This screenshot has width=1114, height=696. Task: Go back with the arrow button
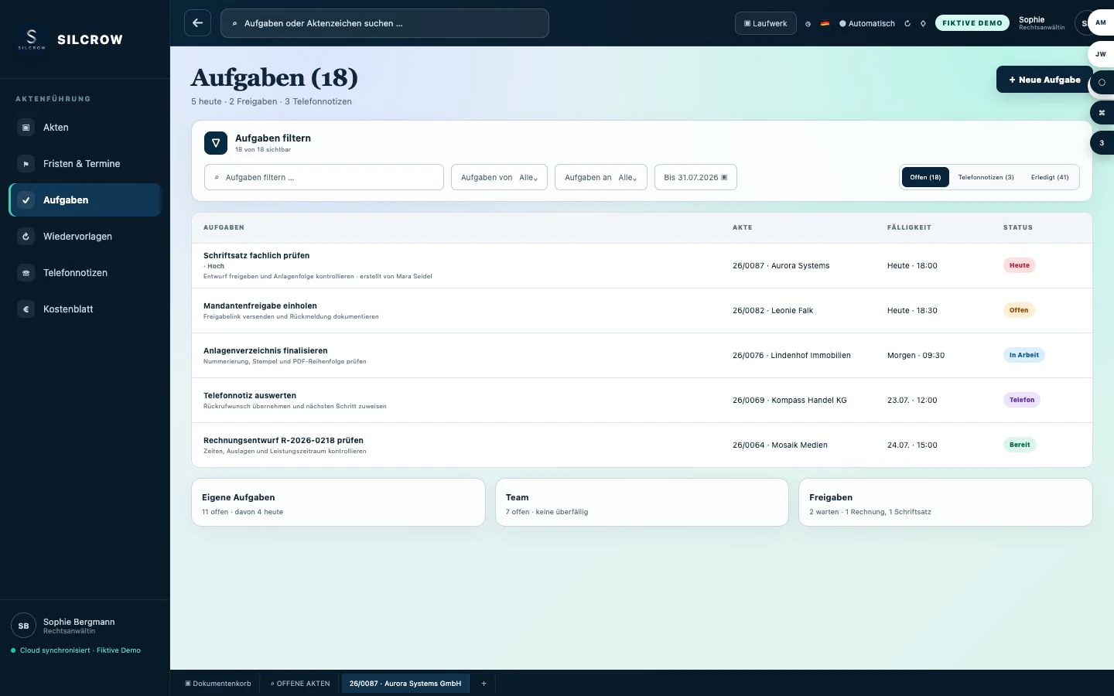(x=197, y=23)
